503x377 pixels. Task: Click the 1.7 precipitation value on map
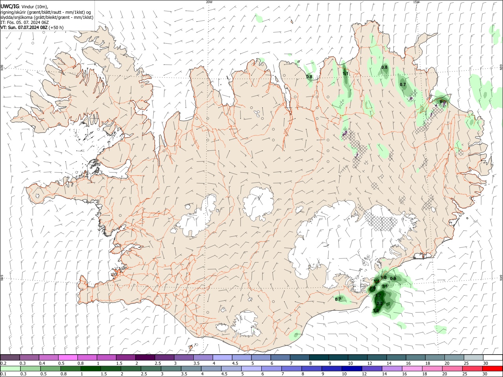coord(378,295)
